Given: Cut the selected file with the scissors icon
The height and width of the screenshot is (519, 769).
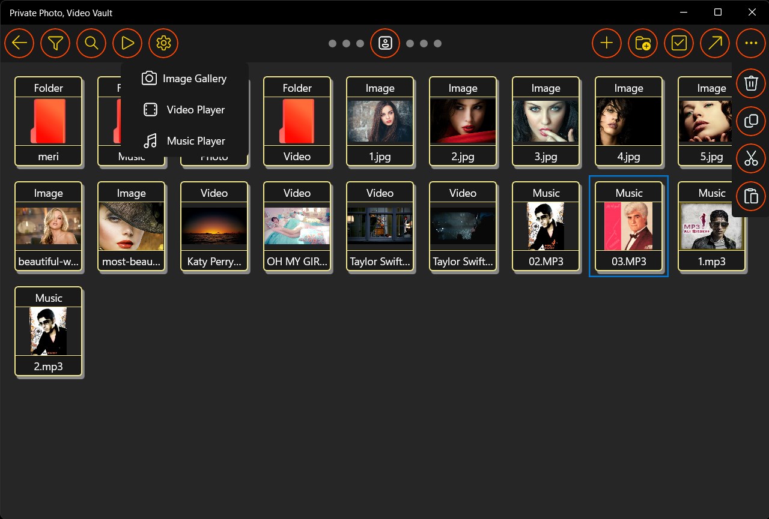Looking at the screenshot, I should pyautogui.click(x=750, y=158).
